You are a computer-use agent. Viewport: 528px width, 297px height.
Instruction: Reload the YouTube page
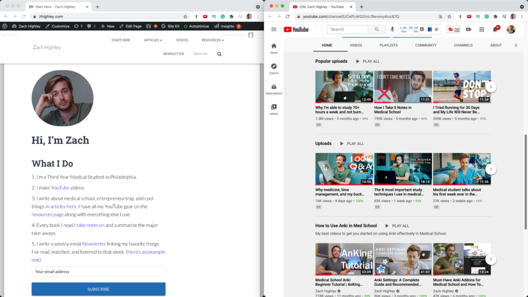click(x=288, y=16)
